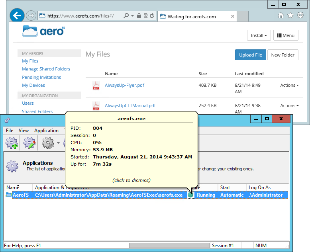310x252 pixels.
Task: Open My Files sidebar link
Action: coord(30,61)
